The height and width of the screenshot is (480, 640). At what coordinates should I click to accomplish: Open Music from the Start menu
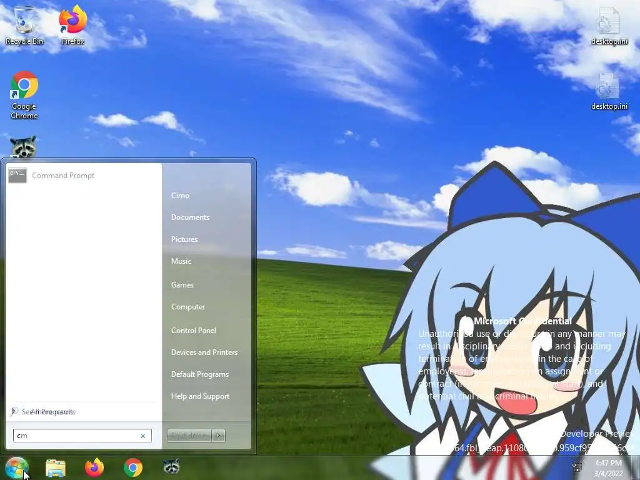[x=181, y=261]
